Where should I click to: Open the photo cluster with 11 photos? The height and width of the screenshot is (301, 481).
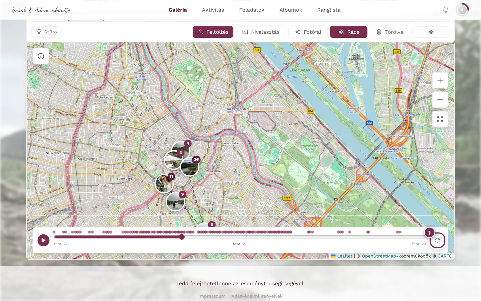click(164, 183)
